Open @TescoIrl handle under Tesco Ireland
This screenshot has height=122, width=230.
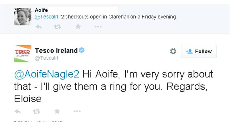click(x=46, y=58)
